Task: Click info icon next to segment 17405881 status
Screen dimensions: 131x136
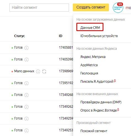Action: click(26, 48)
